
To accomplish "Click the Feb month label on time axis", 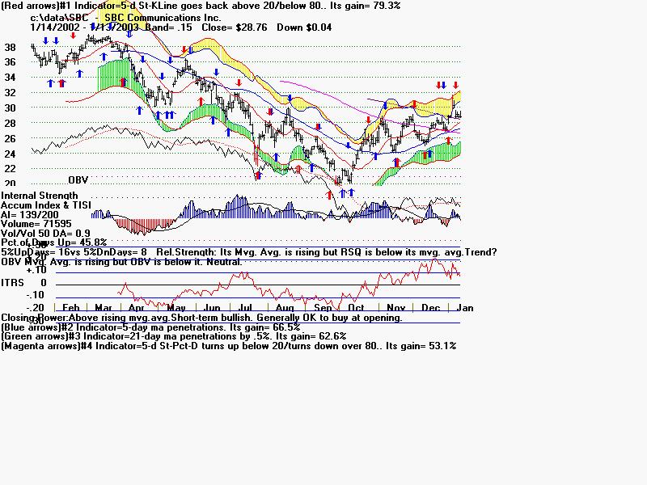I will 71,308.
